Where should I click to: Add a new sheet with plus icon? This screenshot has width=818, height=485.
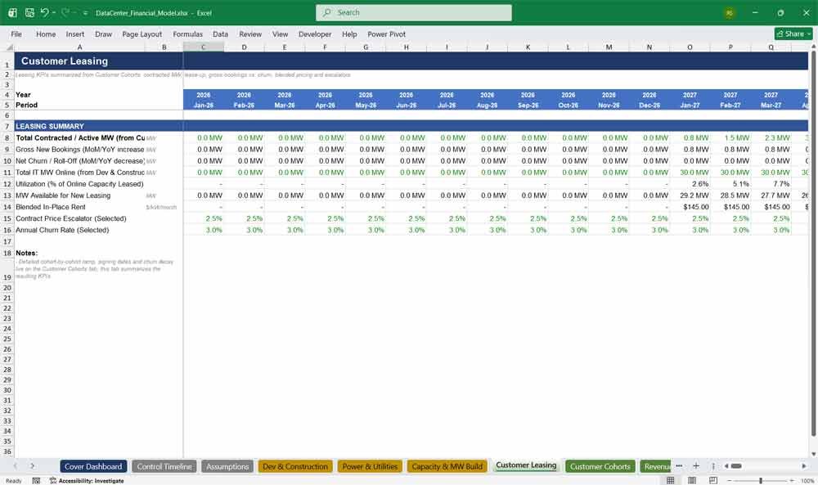click(x=696, y=465)
